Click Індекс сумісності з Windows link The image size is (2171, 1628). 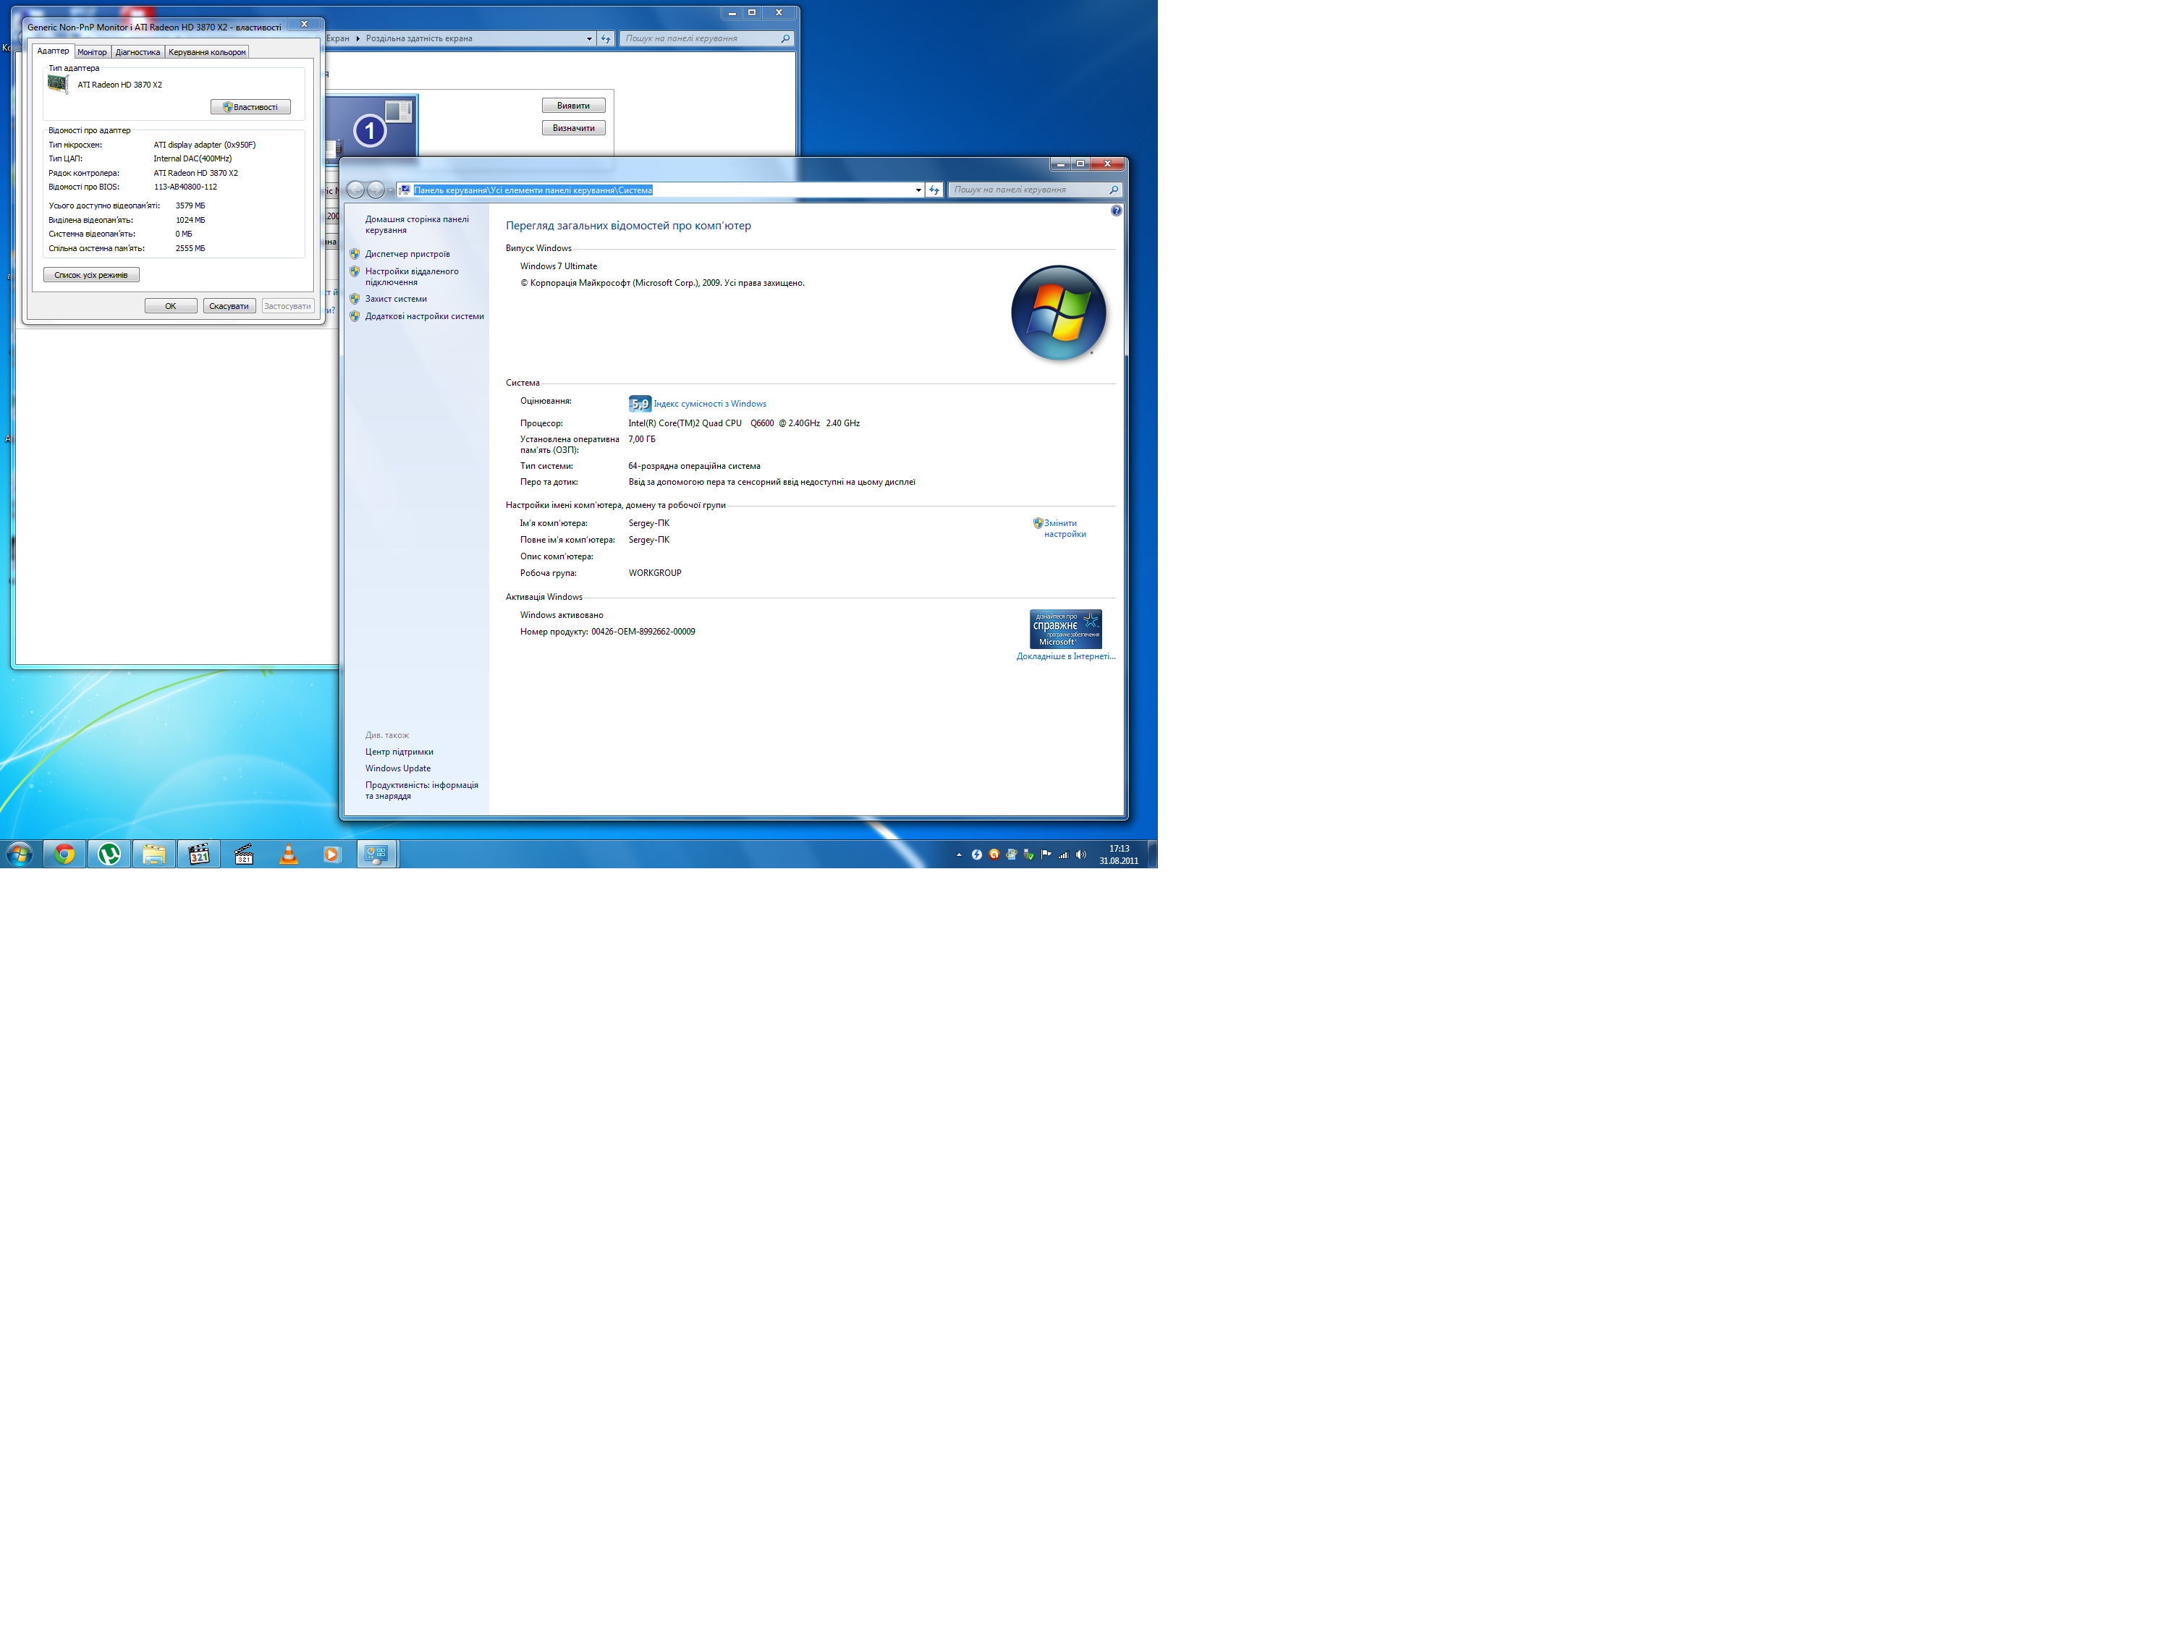pos(710,403)
